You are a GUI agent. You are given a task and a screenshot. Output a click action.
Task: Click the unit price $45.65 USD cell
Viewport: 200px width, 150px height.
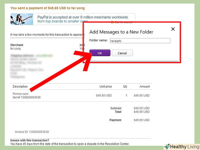104,95
